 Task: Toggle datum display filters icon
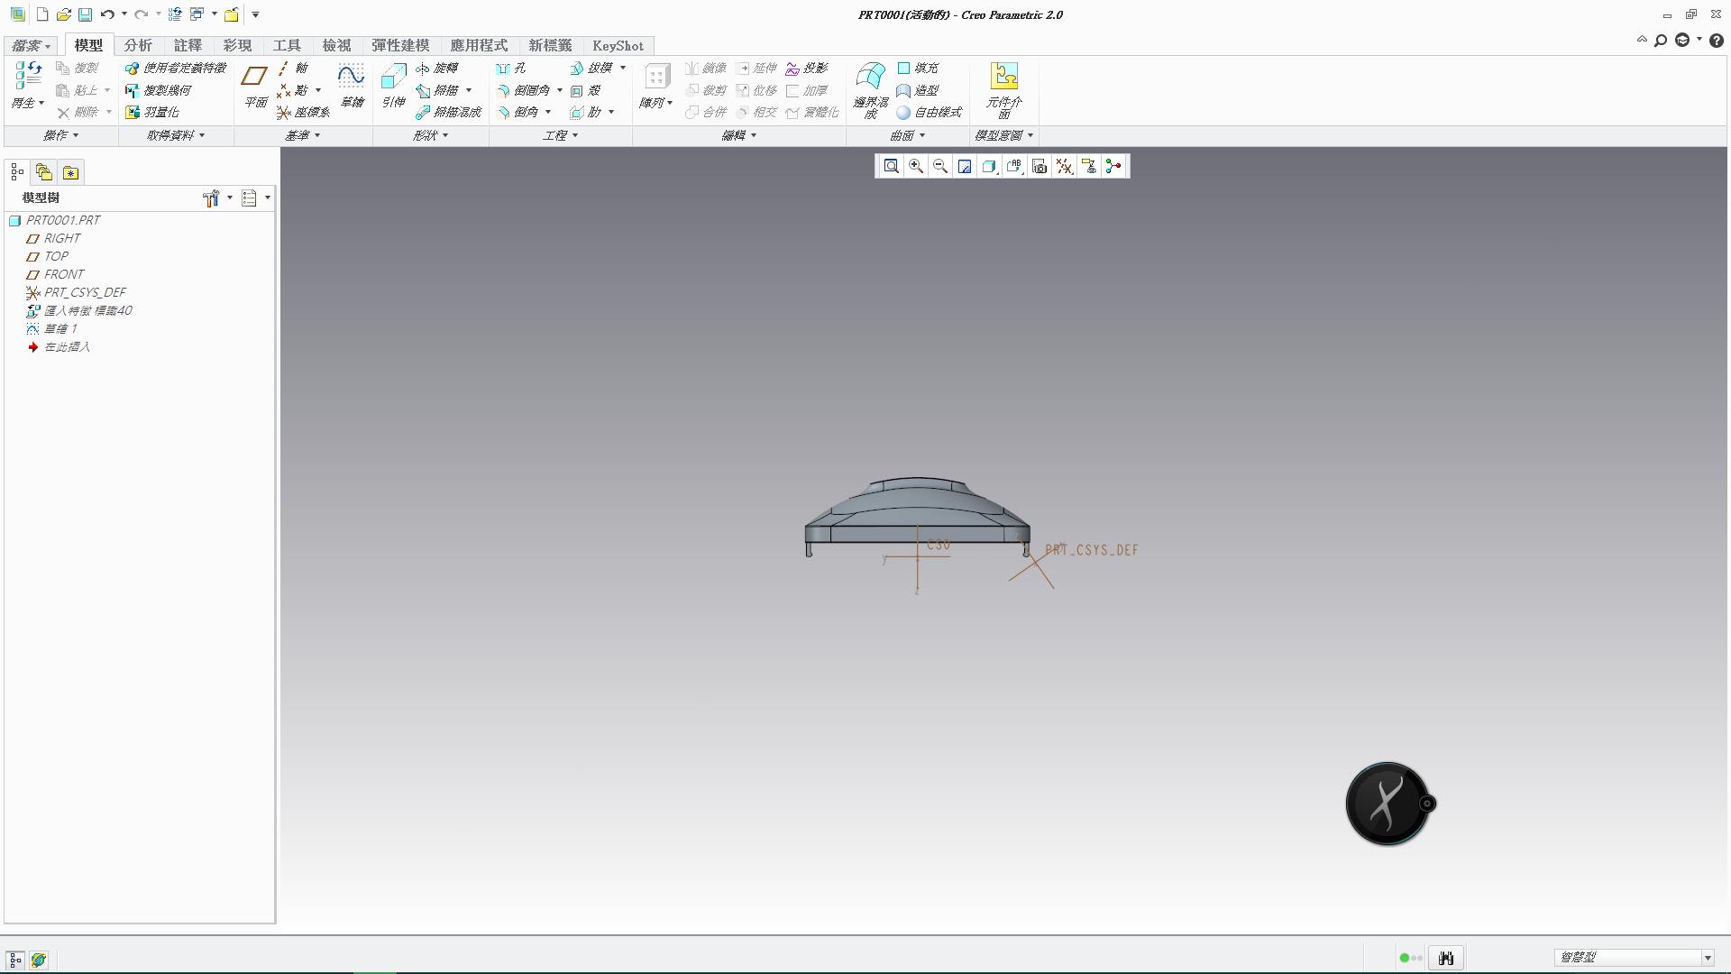(x=1065, y=166)
